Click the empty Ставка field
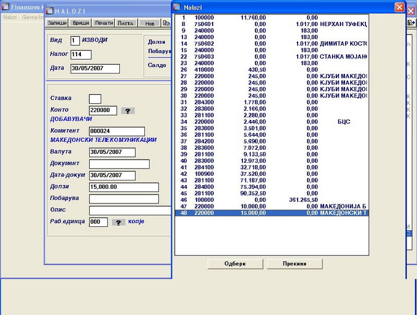This screenshot has width=417, height=315. point(95,99)
